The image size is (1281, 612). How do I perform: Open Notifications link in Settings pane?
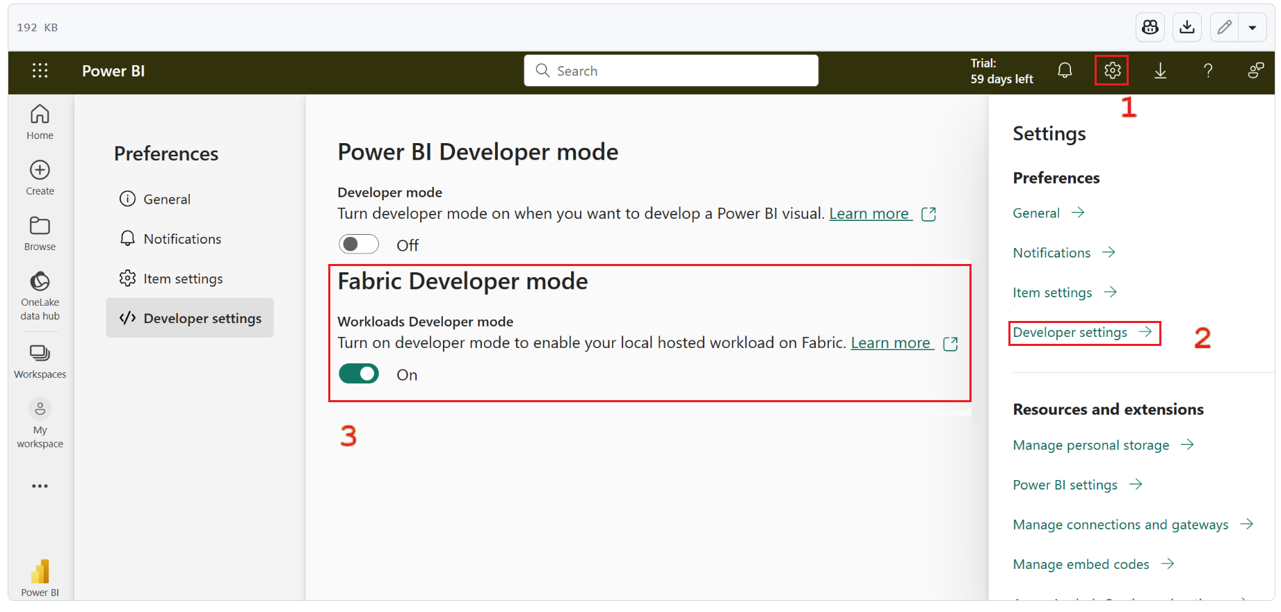coord(1064,253)
